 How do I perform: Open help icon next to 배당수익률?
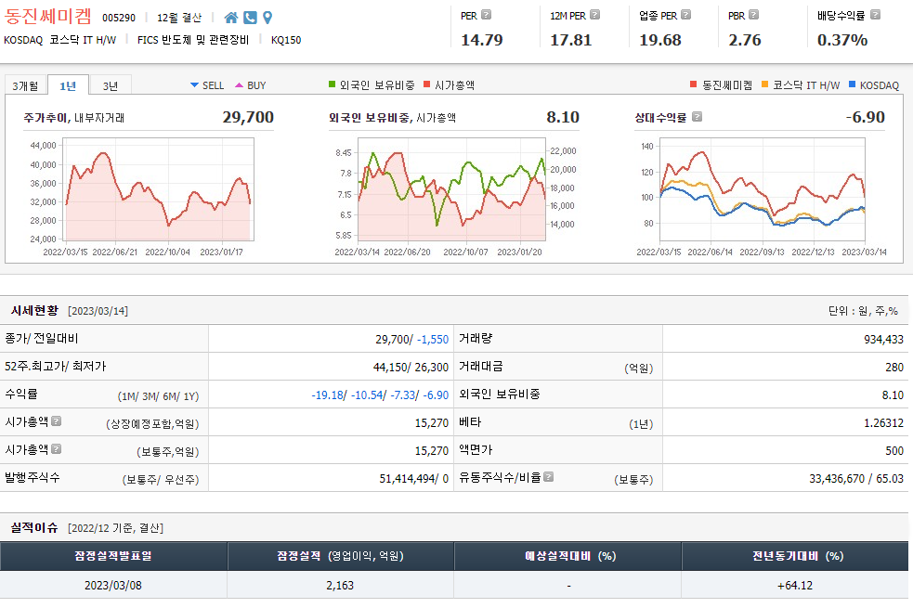[875, 15]
